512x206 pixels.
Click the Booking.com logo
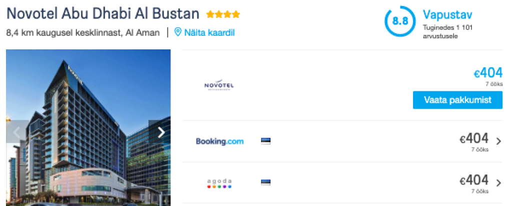coord(219,141)
